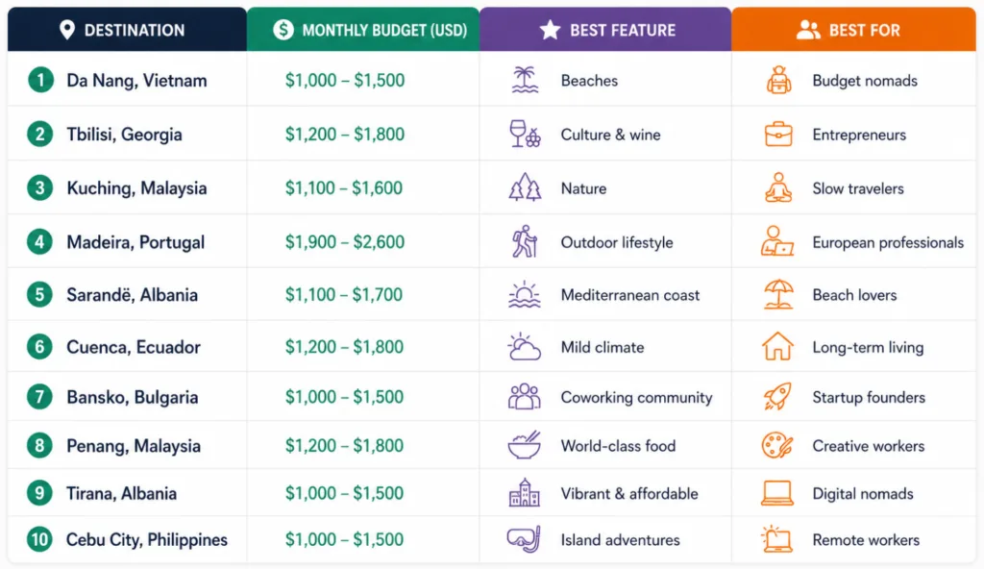Click the rocket Startup founders icon

(x=777, y=397)
